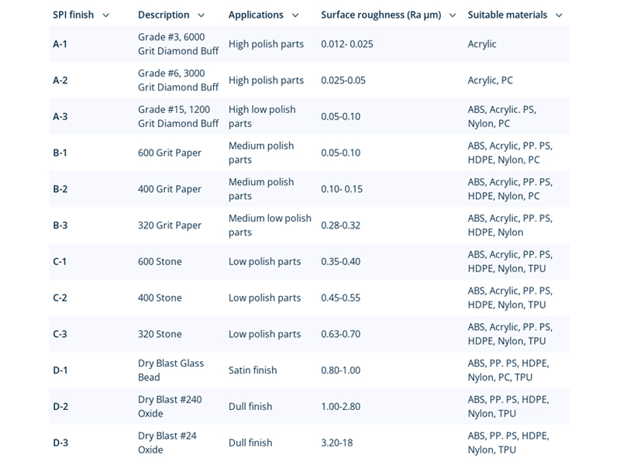Click roughness value '0.012- 0.025'
Viewport: 620px width, 465px height.
[347, 44]
